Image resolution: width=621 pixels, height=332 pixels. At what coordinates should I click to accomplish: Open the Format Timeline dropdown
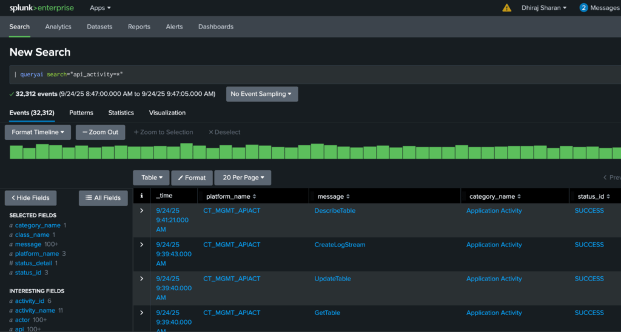point(38,132)
